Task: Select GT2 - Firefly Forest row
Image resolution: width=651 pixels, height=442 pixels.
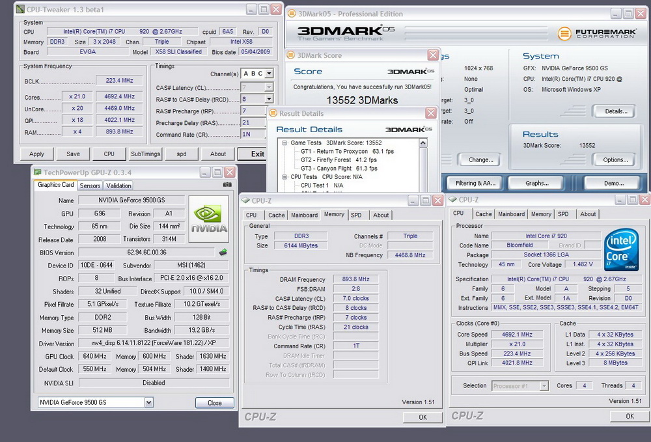Action: 339,159
